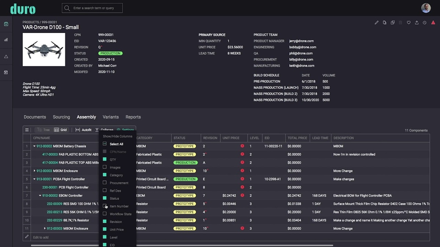440x247 pixels.
Task: Open the 230-00001 PCB Flight Controller link
Action: coord(50,187)
